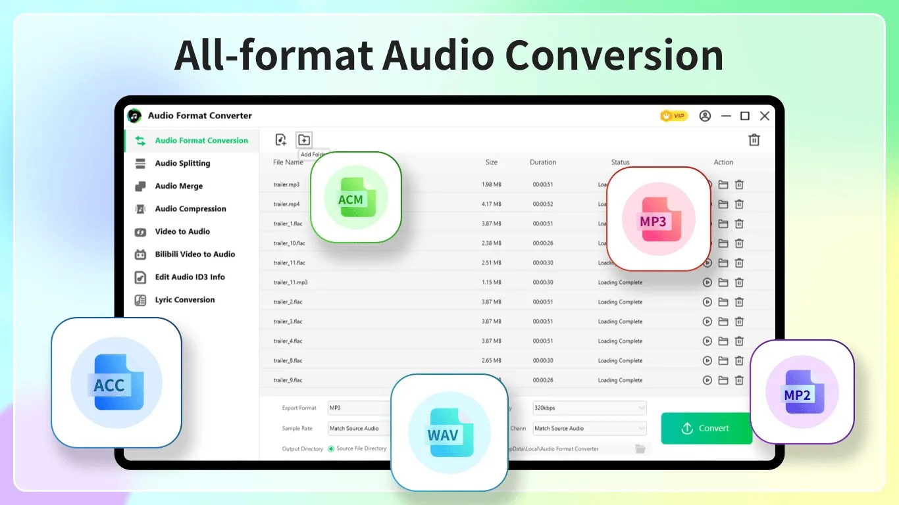The image size is (899, 505).
Task: Select the trailer.mp3 file name
Action: (x=286, y=185)
